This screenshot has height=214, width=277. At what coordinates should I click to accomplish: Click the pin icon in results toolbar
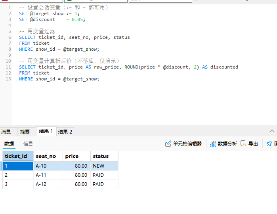(269, 143)
